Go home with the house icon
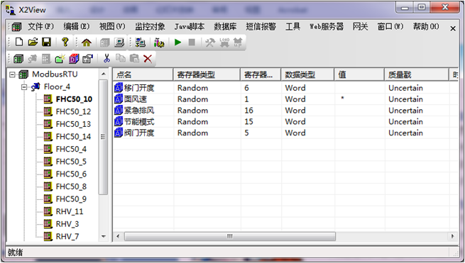The width and height of the screenshot is (465, 263). [87, 43]
